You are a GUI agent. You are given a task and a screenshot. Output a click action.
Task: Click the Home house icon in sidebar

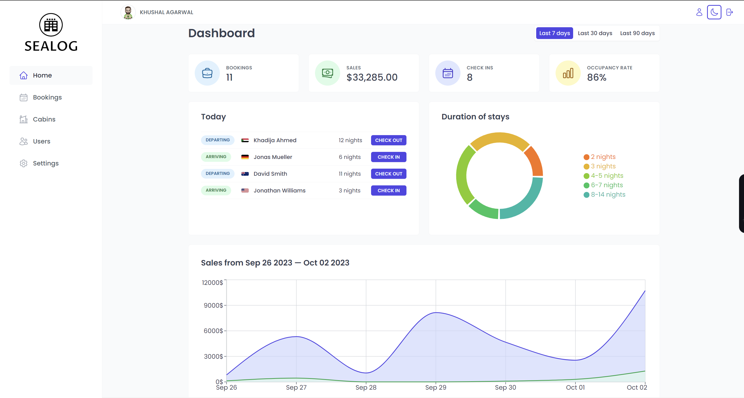[23, 75]
